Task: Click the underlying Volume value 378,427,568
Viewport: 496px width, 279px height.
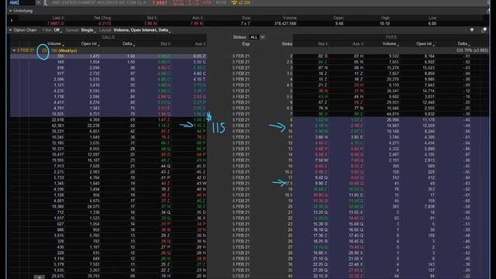Action: pyautogui.click(x=285, y=23)
